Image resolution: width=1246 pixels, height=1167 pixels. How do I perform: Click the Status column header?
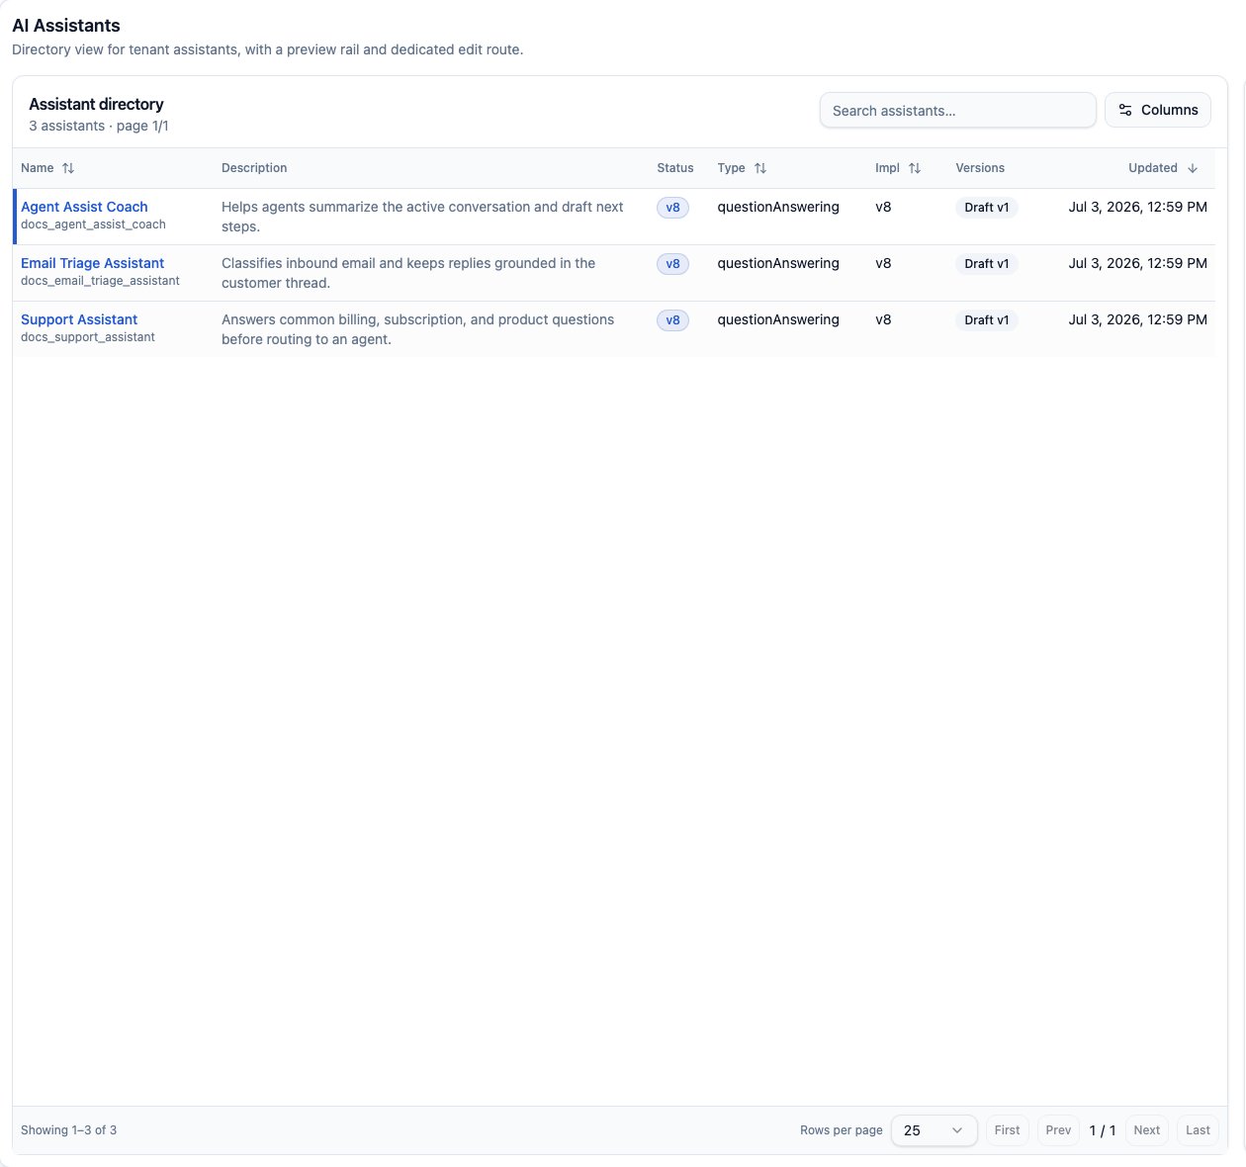[675, 168]
